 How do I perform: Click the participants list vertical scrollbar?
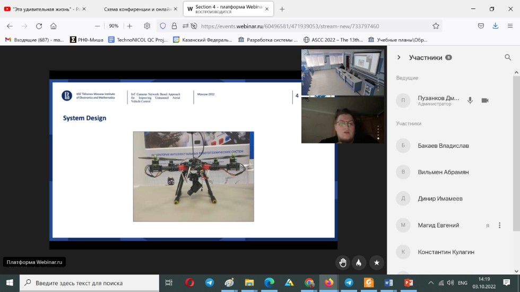pos(516,154)
